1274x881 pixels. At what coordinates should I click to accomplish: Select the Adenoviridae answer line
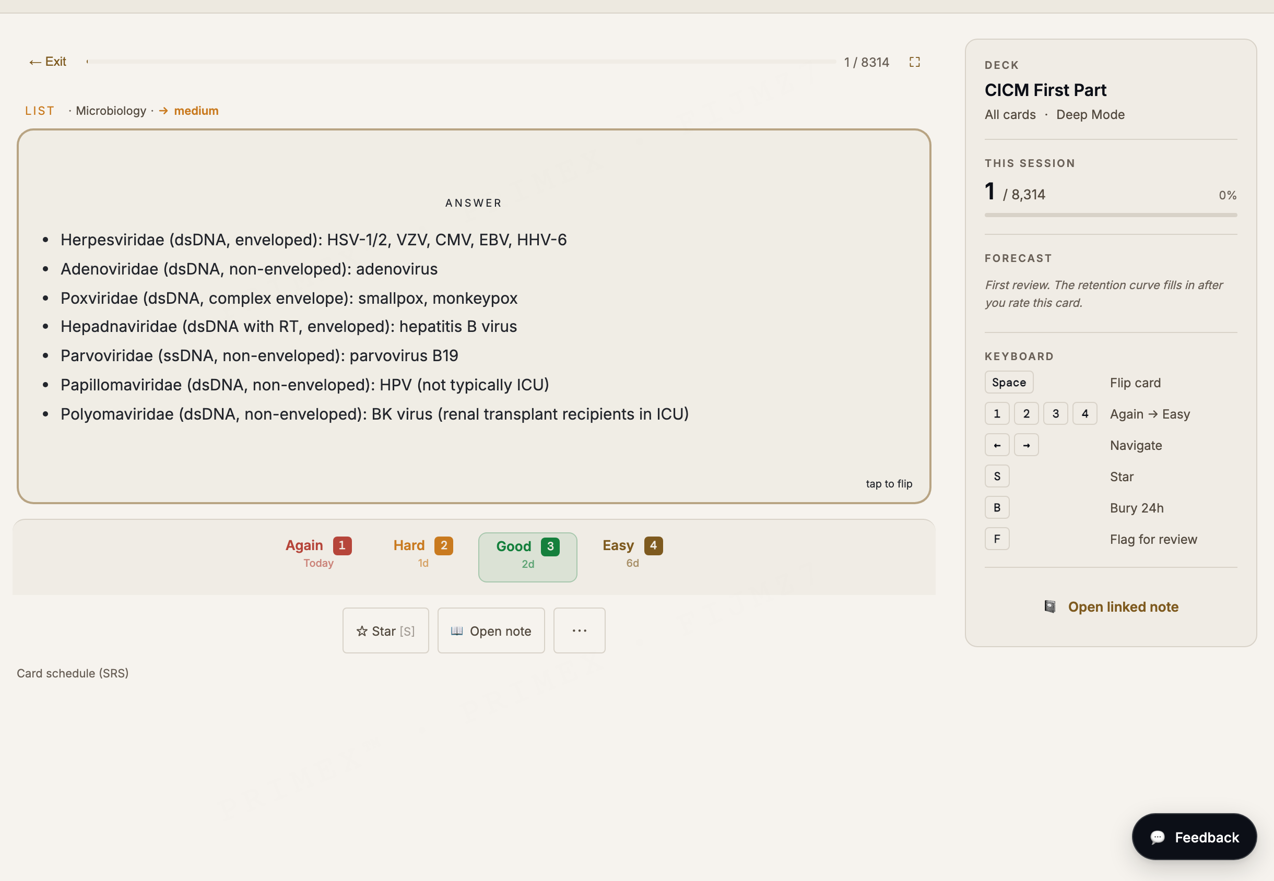click(249, 269)
